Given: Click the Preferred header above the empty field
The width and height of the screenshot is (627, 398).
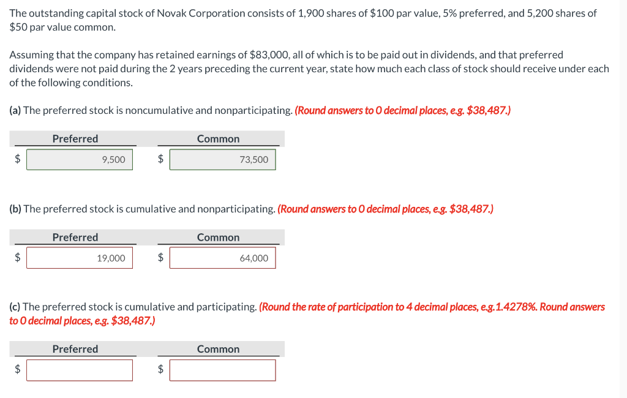Looking at the screenshot, I should pos(76,349).
